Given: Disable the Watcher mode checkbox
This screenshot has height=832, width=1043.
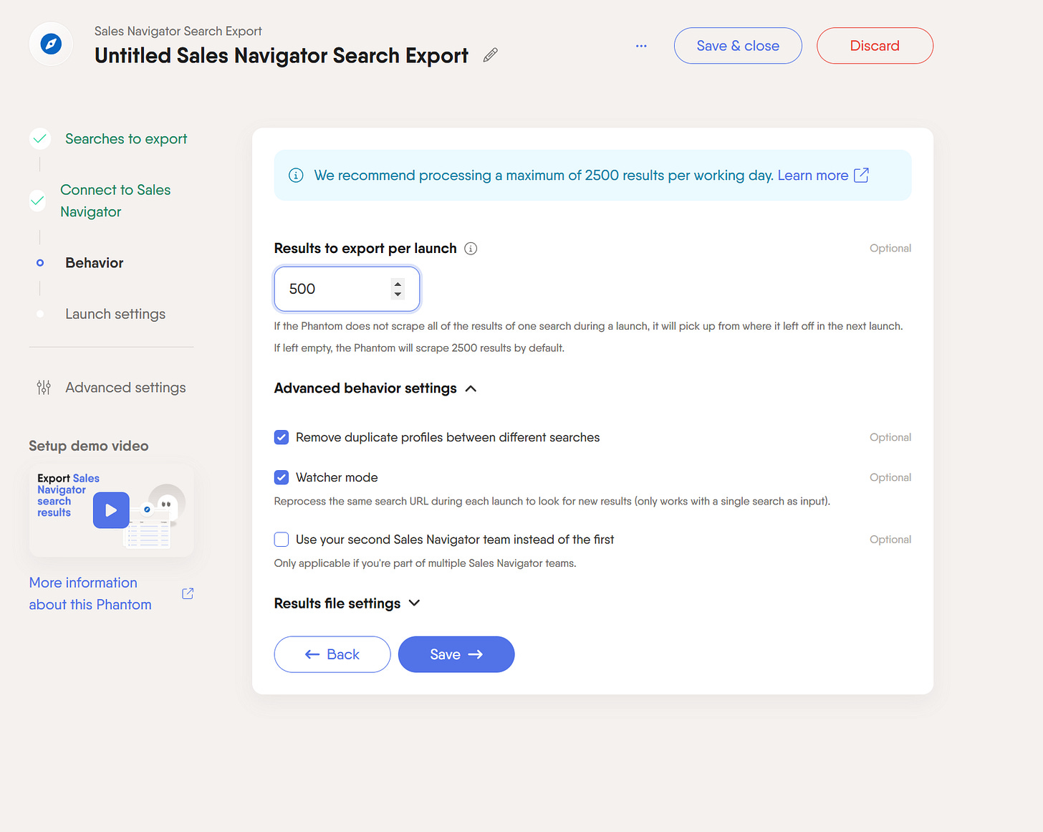Looking at the screenshot, I should (x=282, y=477).
